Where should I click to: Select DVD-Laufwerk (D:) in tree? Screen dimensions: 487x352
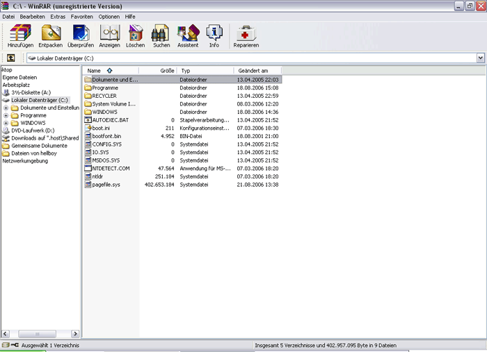click(x=28, y=131)
